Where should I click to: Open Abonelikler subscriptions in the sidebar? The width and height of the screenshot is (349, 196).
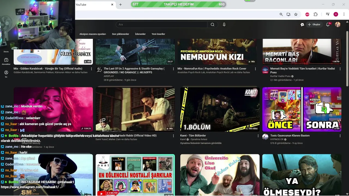coord(6,62)
